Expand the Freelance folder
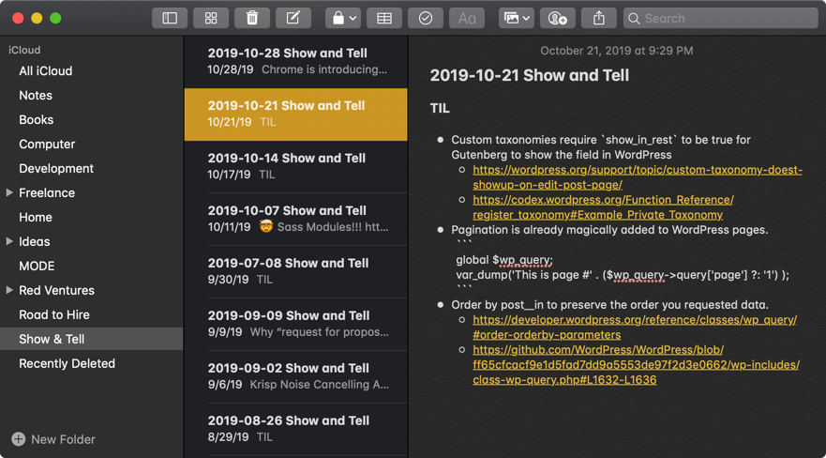The height and width of the screenshot is (458, 826). (9, 193)
